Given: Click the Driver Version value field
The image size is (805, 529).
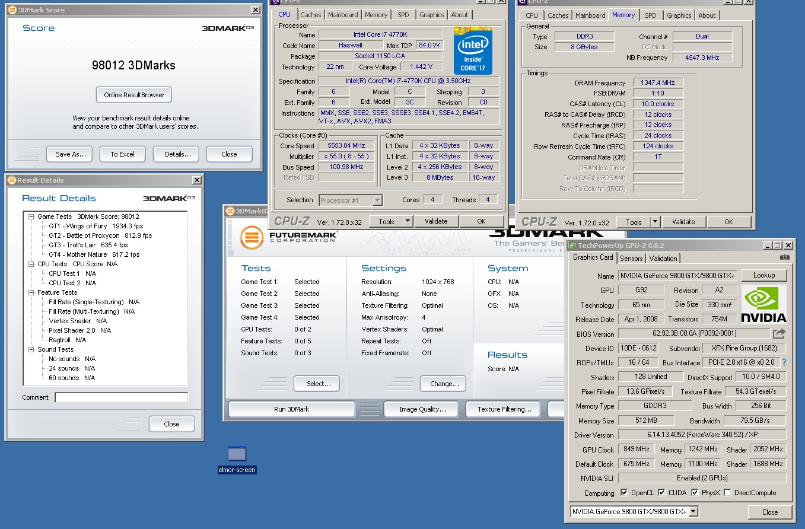Looking at the screenshot, I should pyautogui.click(x=702, y=435).
